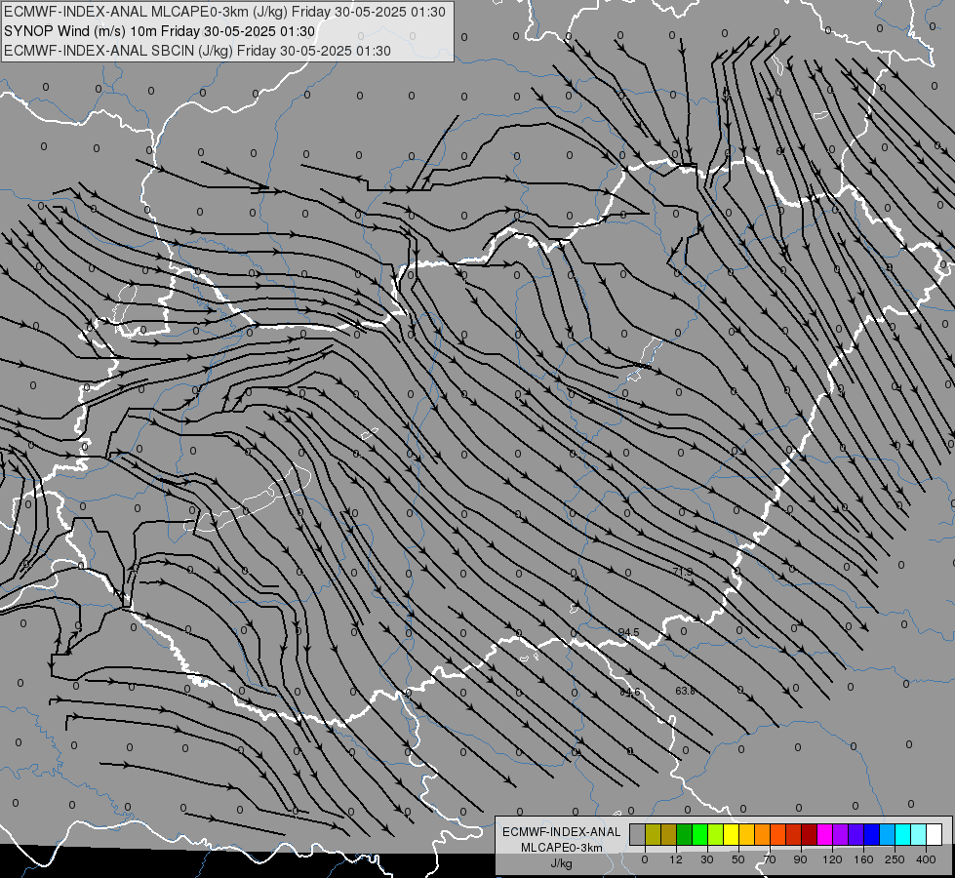Click the 71.9 value on map
955x878 pixels.
[x=683, y=572]
